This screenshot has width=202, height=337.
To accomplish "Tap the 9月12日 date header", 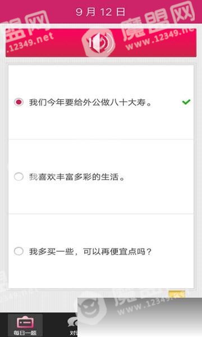I will click(x=100, y=12).
